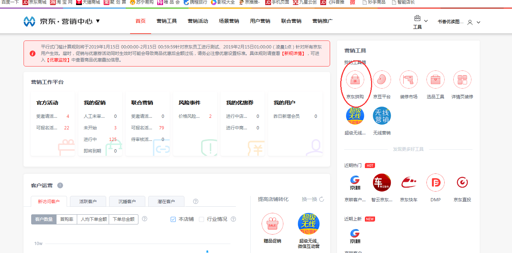Click the help icon after 下单总金额

145,219
